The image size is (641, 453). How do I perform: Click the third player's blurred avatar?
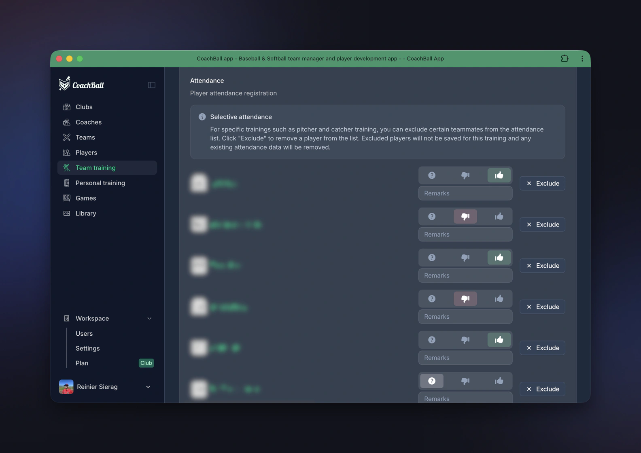tap(199, 266)
